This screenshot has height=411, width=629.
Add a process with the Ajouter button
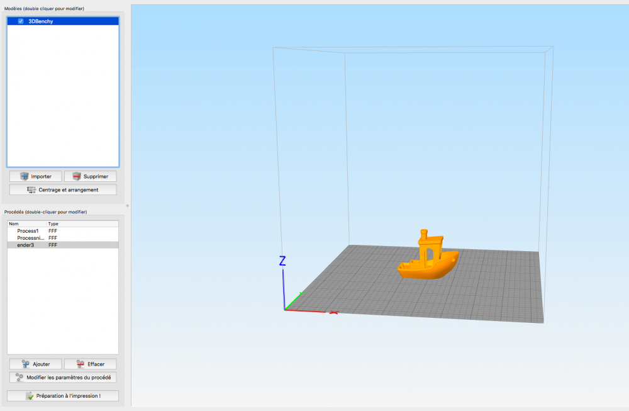36,364
